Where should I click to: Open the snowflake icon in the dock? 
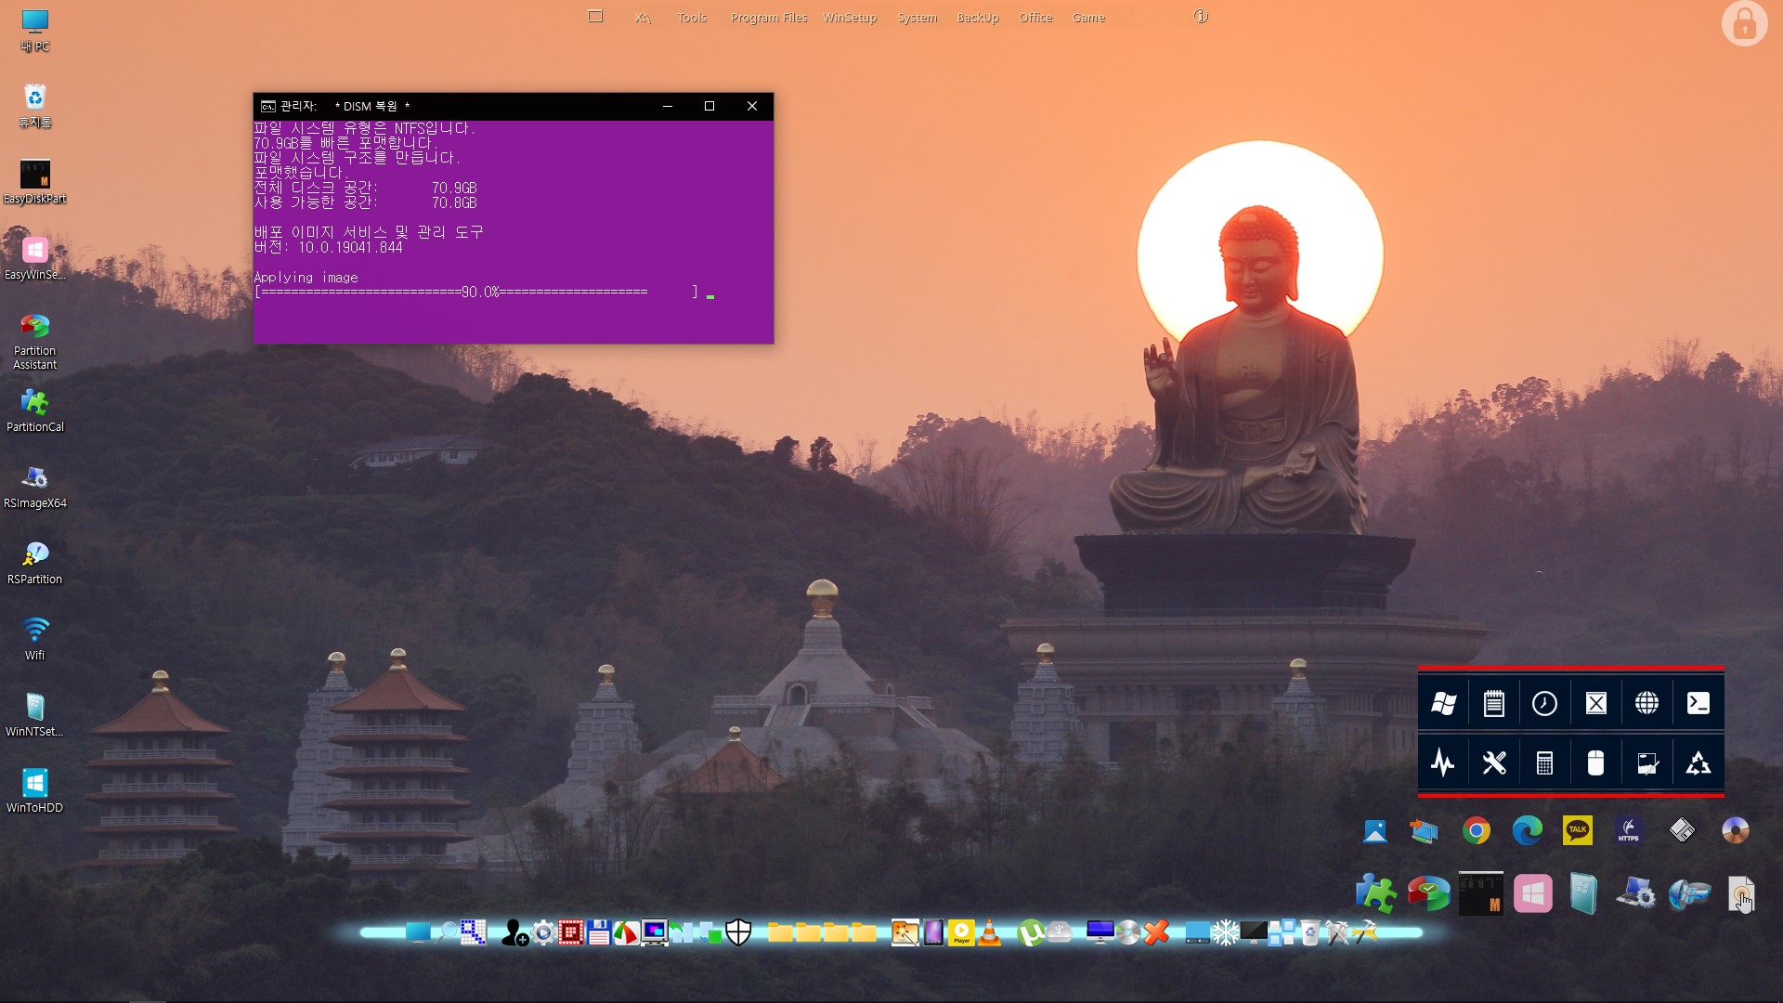tap(1225, 932)
